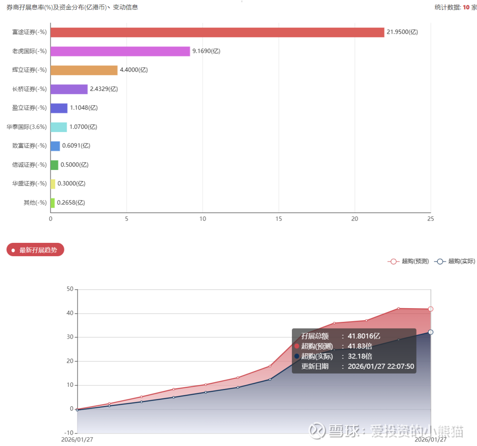Click the blue 致富证券 bar
Viewport: 477px width, 446px height.
click(x=55, y=146)
